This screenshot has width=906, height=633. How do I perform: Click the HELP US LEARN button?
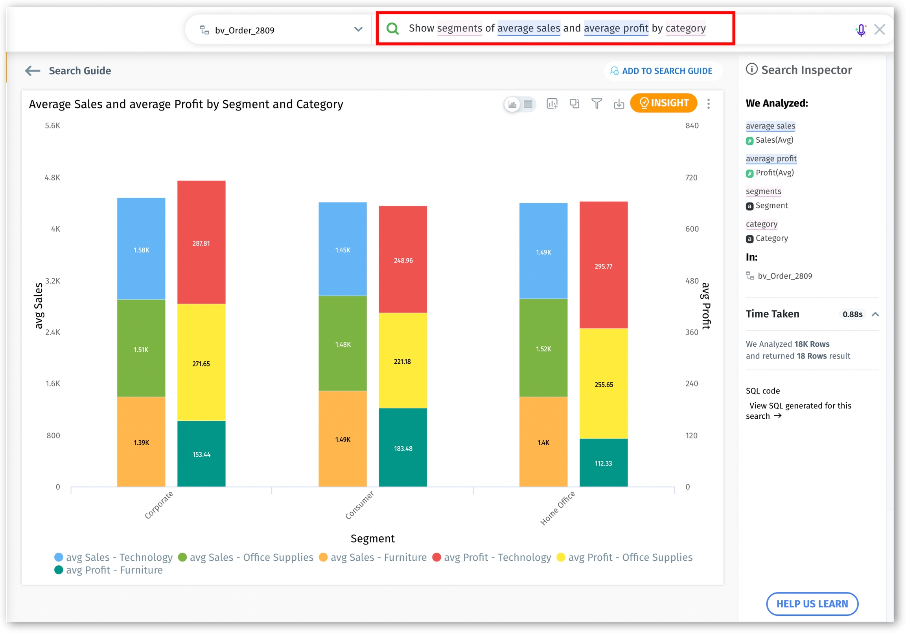(812, 604)
